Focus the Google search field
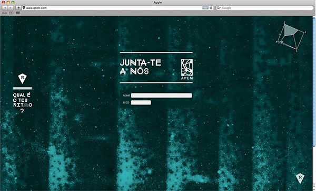 point(266,8)
